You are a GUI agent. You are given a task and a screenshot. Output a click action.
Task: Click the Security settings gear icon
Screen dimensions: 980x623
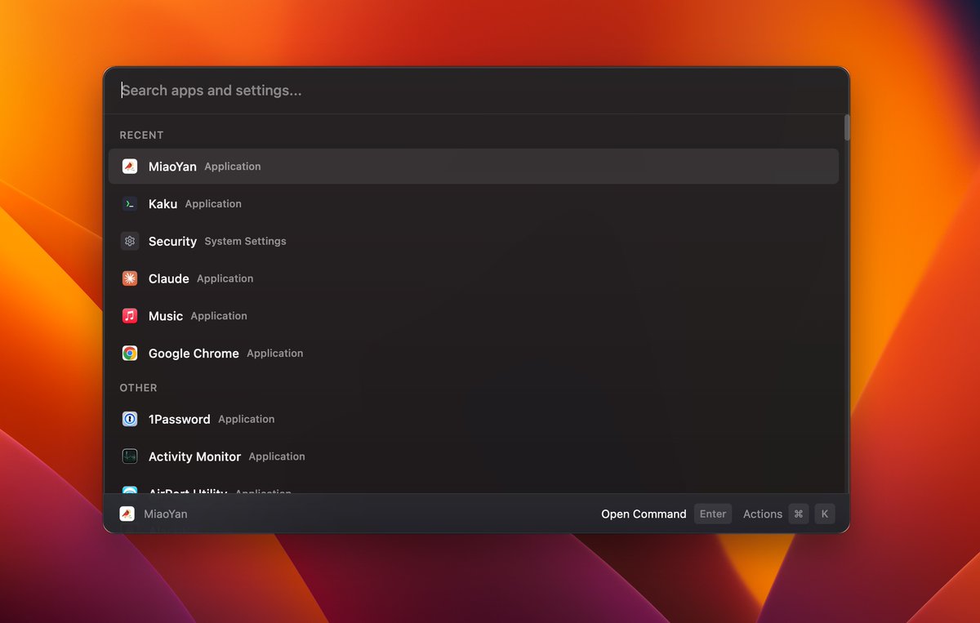coord(130,241)
